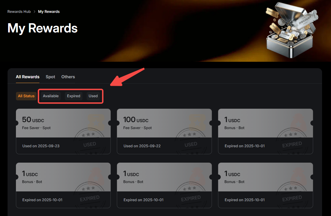
Task: Switch to the Others tab
Action: point(68,77)
